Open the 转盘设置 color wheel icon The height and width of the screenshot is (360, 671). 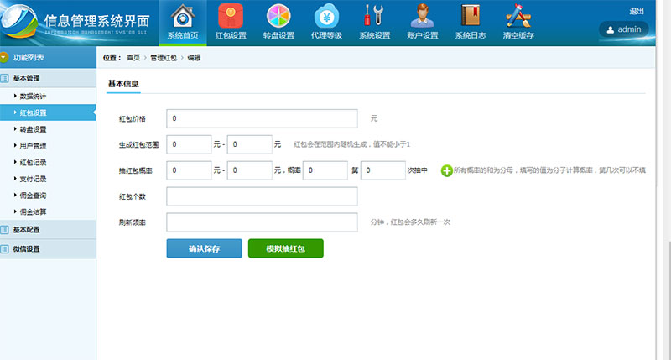click(x=278, y=17)
